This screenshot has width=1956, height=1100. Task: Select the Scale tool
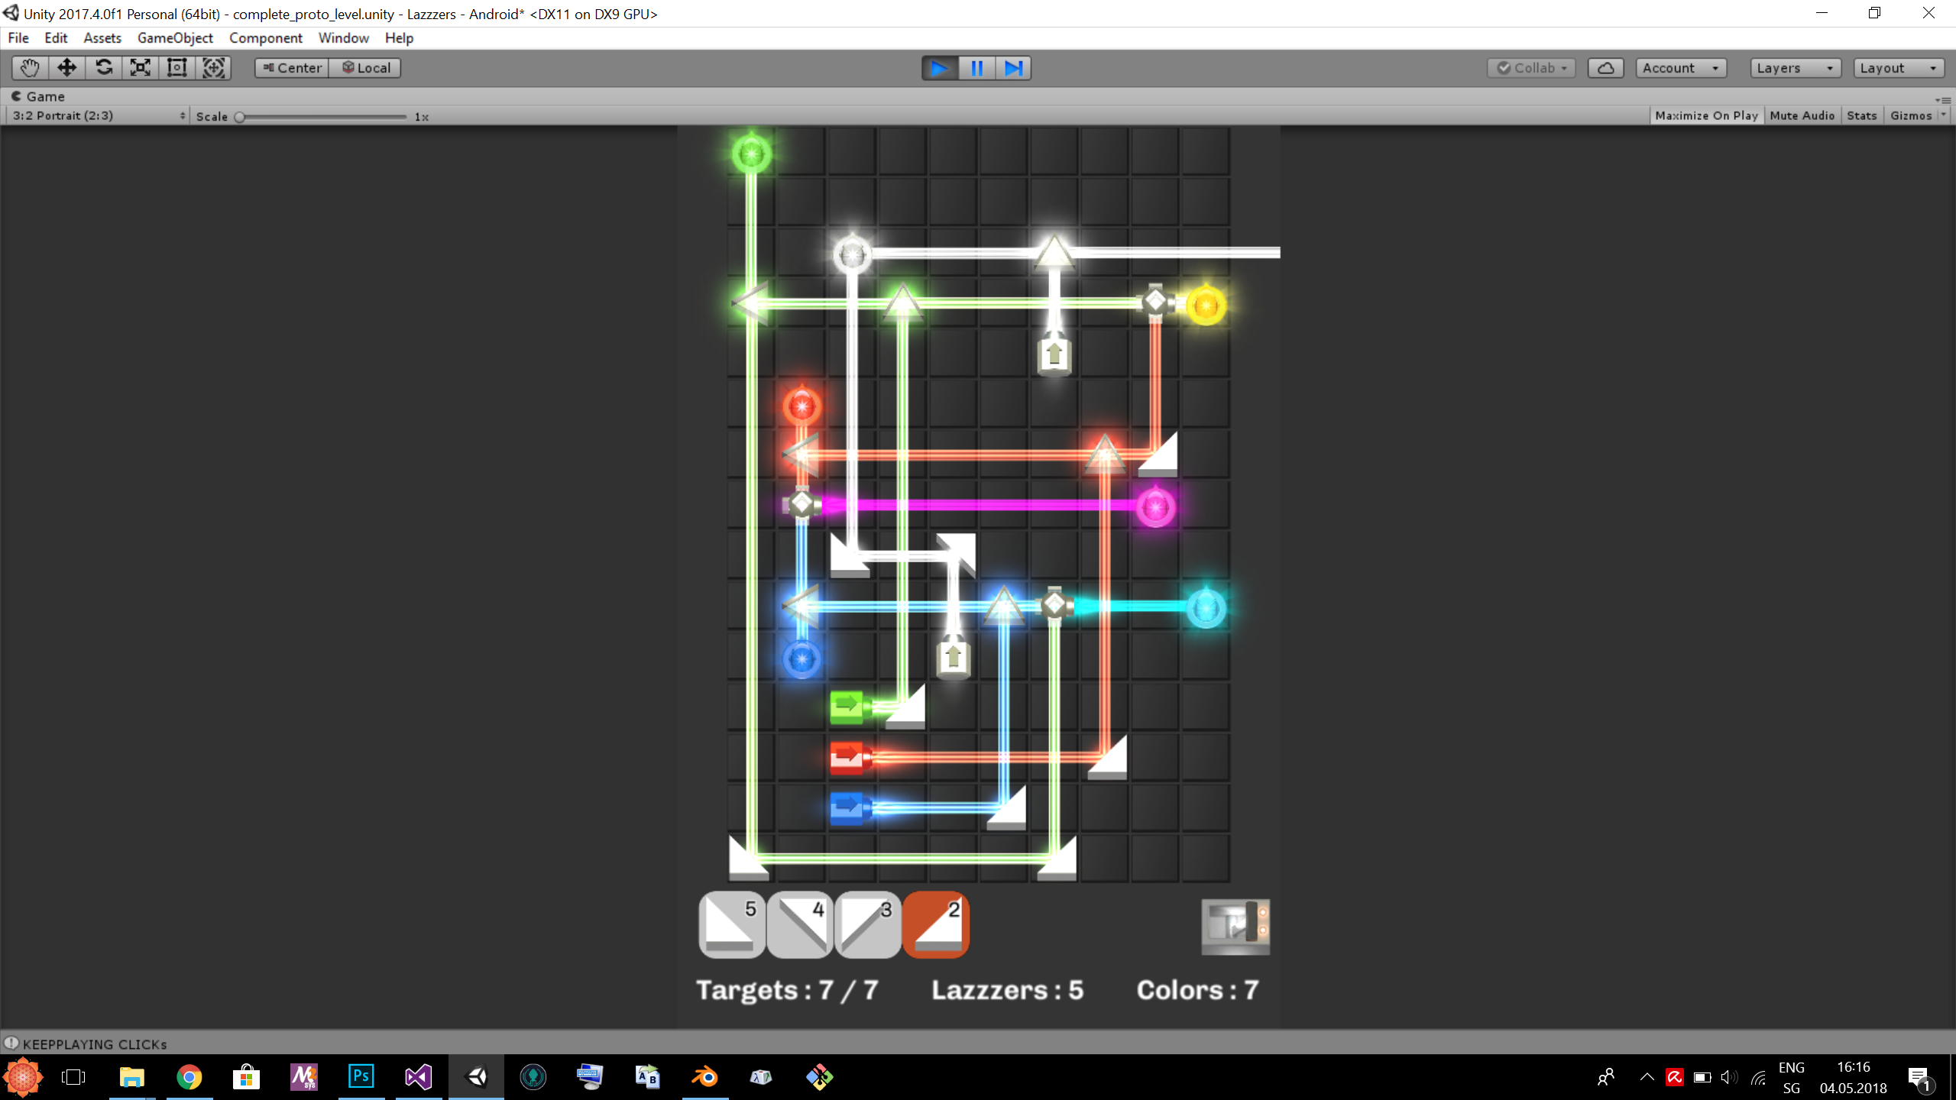tap(141, 68)
